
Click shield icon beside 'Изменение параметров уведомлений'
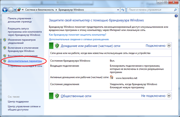5,40
